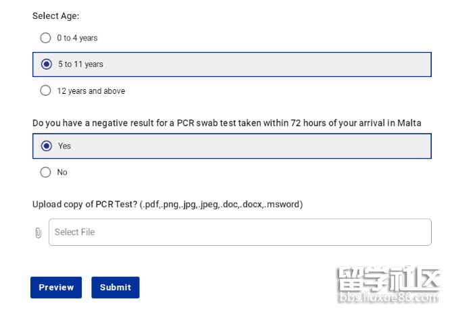Image resolution: width=450 pixels, height=312 pixels.
Task: Click the watermark logo in the corner
Action: (x=389, y=280)
